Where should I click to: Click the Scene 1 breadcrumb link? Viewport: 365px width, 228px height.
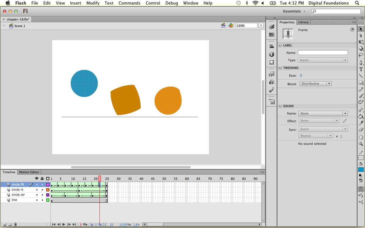pos(20,26)
